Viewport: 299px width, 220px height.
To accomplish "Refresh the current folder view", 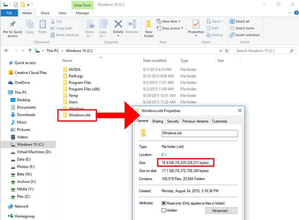I will [x=227, y=51].
